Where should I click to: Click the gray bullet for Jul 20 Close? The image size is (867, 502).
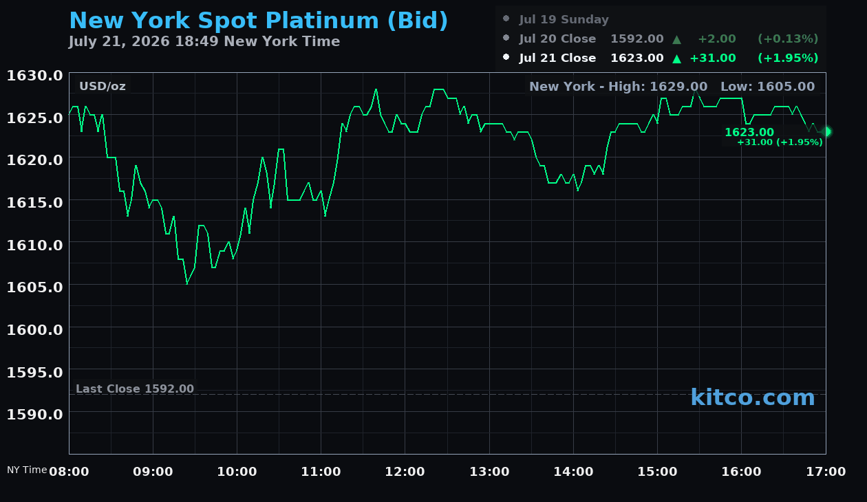[x=506, y=39]
